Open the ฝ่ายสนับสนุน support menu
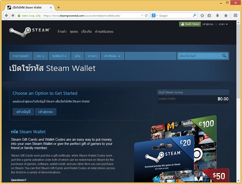The width and height of the screenshot is (242, 184). click(x=104, y=32)
